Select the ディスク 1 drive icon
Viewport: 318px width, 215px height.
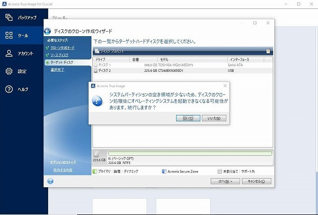pos(96,65)
